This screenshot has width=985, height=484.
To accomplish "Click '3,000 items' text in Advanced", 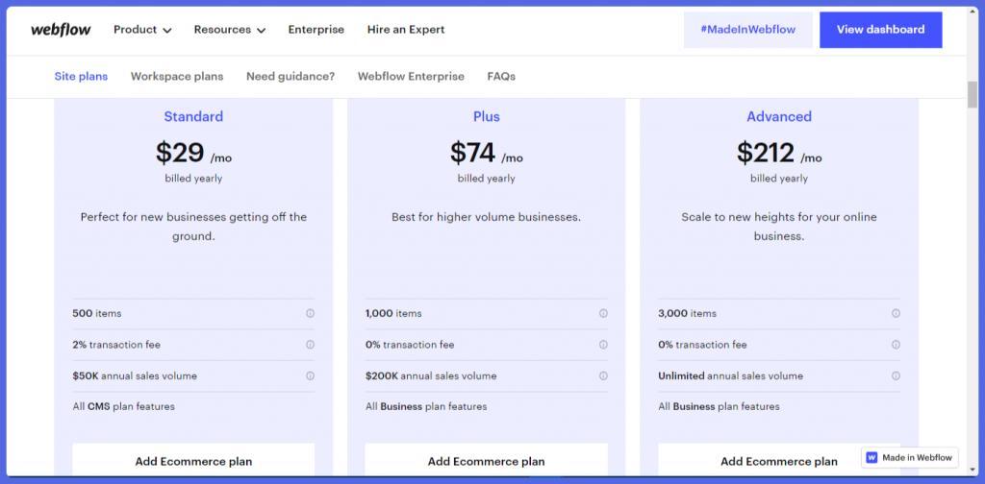I will [x=687, y=313].
